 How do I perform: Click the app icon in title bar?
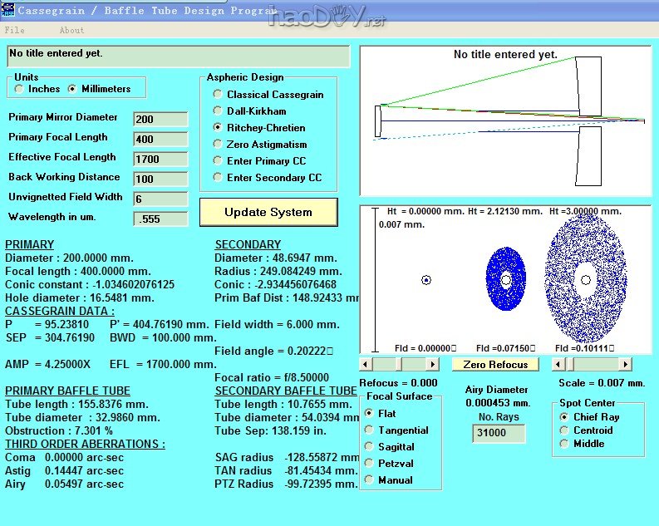coord(7,10)
